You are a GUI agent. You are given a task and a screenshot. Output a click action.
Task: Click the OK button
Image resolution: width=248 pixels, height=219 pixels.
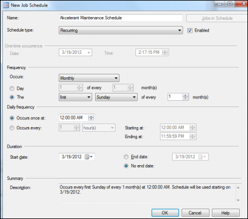[165, 213]
